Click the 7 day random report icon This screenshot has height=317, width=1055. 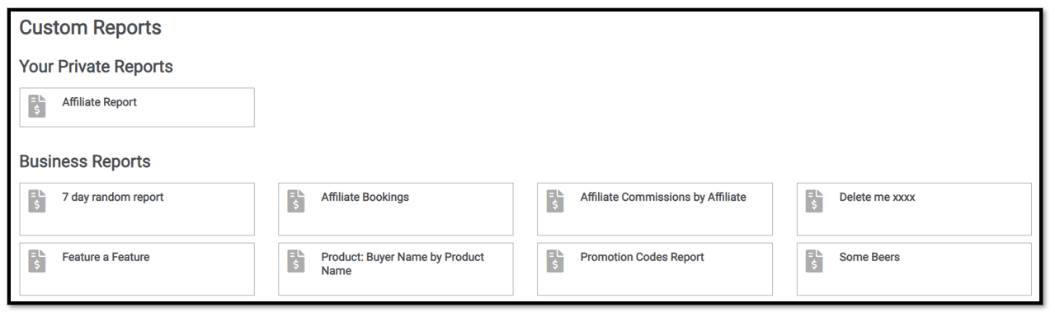pos(37,201)
